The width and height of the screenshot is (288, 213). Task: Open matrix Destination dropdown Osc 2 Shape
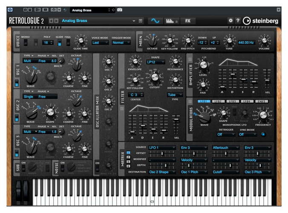point(162,172)
